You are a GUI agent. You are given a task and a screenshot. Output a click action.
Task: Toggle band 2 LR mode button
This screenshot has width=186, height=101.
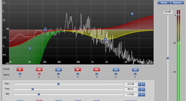pyautogui.click(x=39, y=69)
